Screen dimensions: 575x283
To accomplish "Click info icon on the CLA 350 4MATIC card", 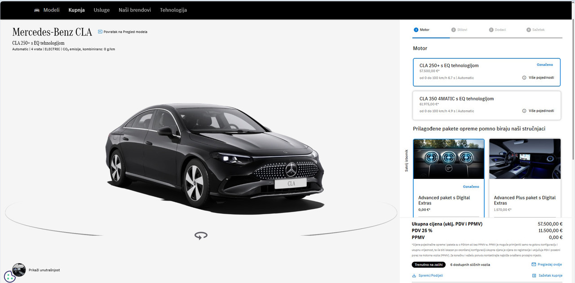I will [524, 111].
